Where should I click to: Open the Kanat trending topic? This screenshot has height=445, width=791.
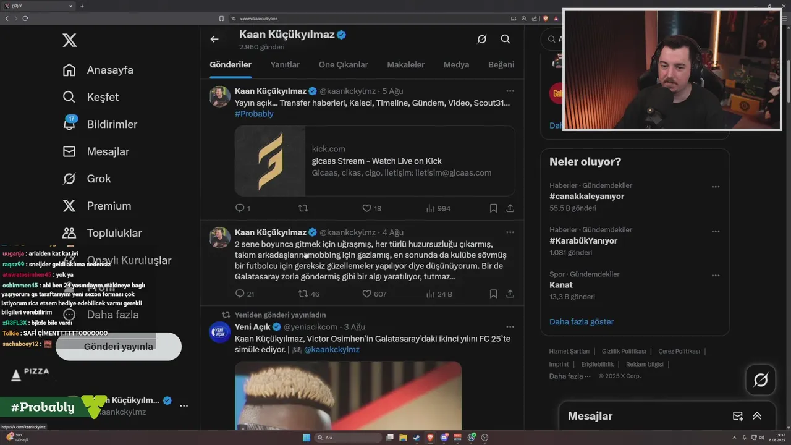coord(561,285)
